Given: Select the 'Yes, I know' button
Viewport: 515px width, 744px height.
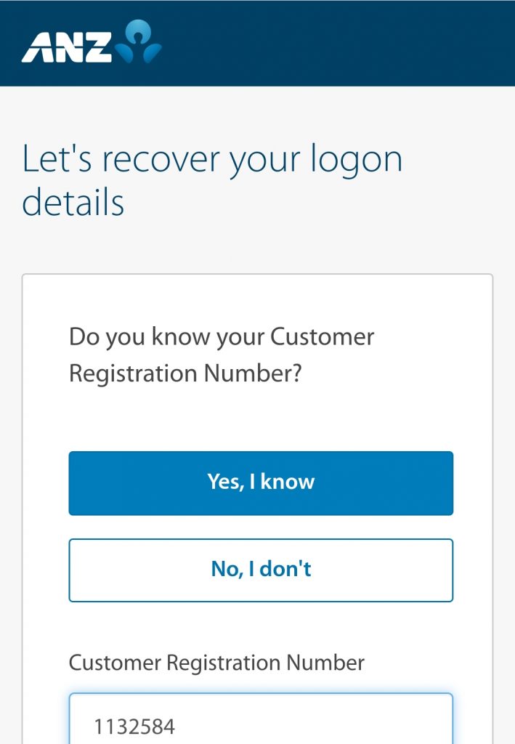Looking at the screenshot, I should [261, 483].
